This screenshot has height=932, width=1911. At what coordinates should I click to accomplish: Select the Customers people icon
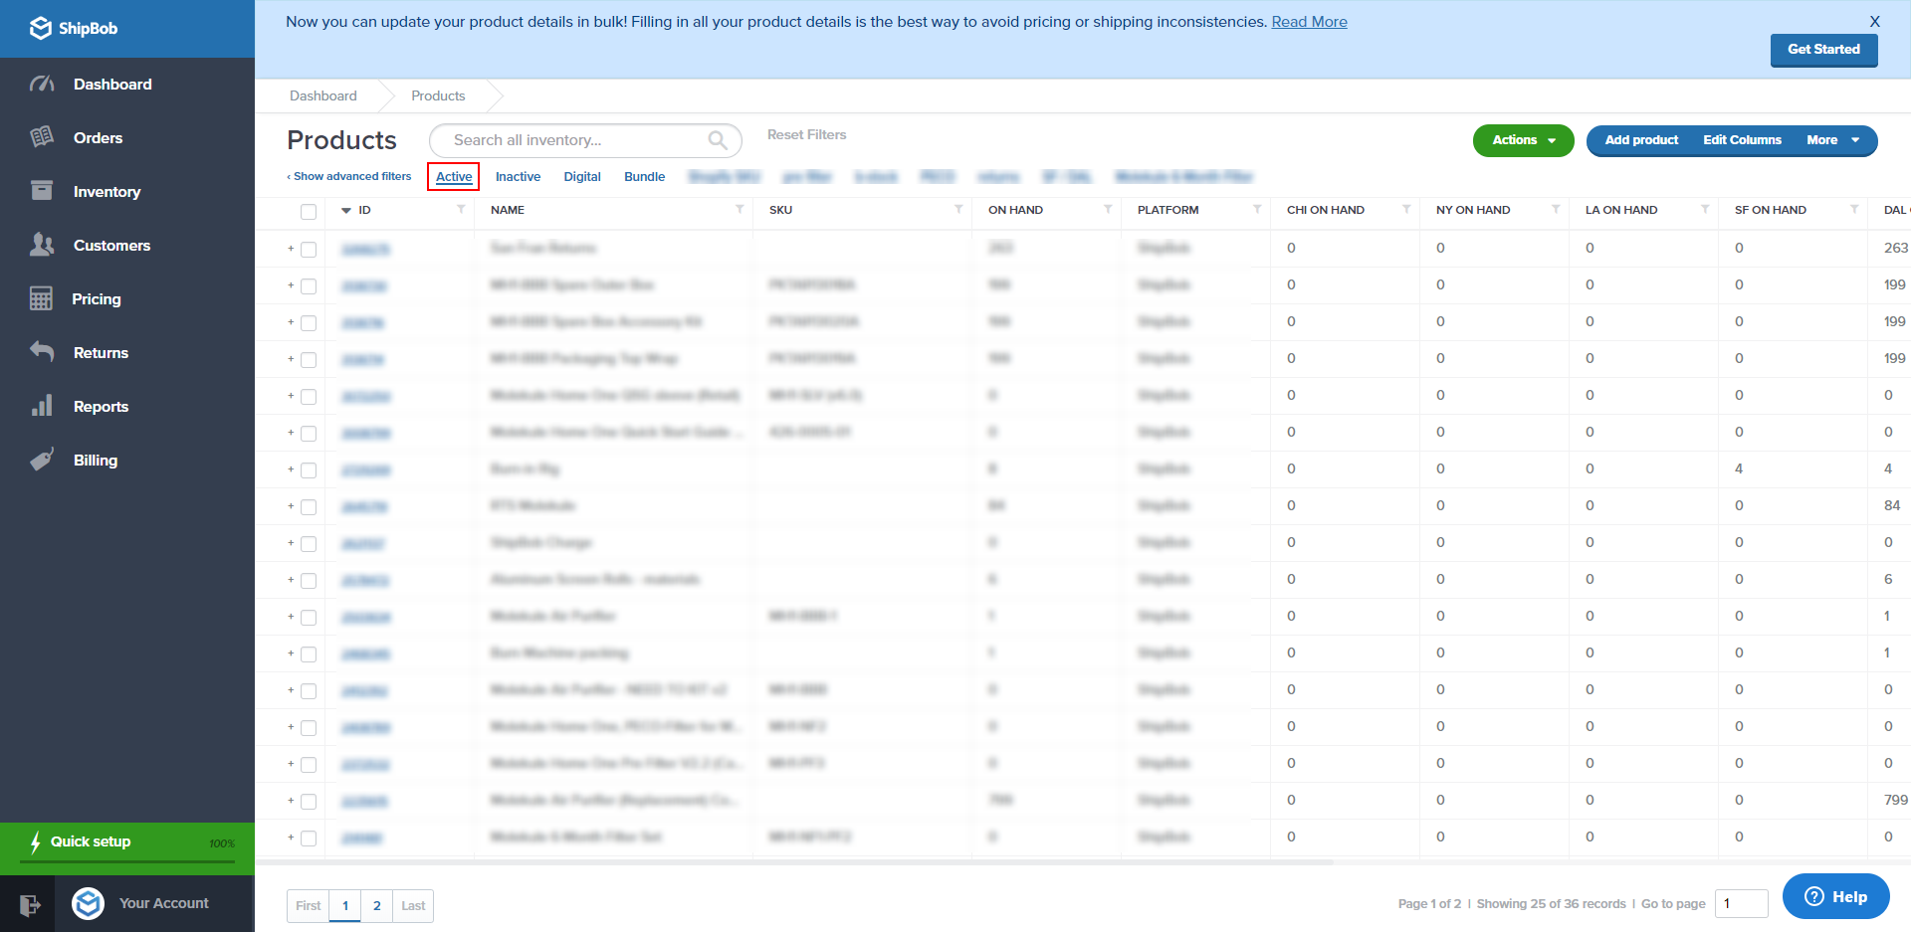[42, 245]
